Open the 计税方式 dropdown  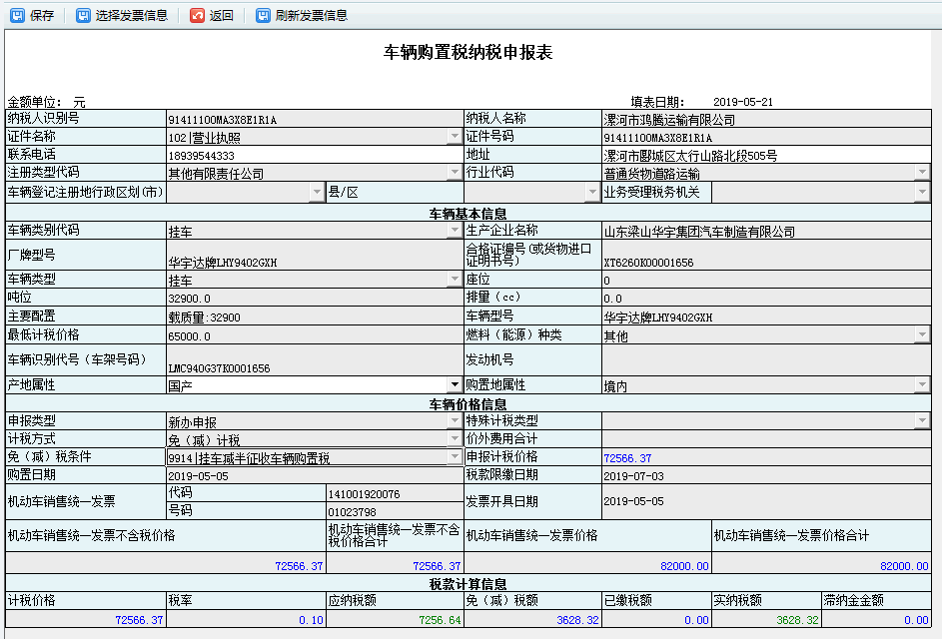click(x=453, y=438)
